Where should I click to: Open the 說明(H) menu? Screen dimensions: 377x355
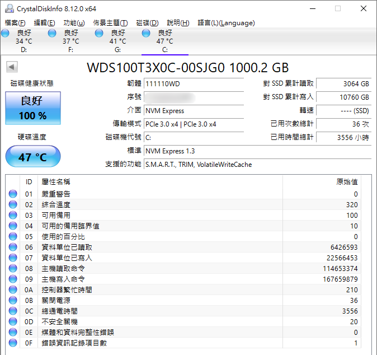(178, 23)
